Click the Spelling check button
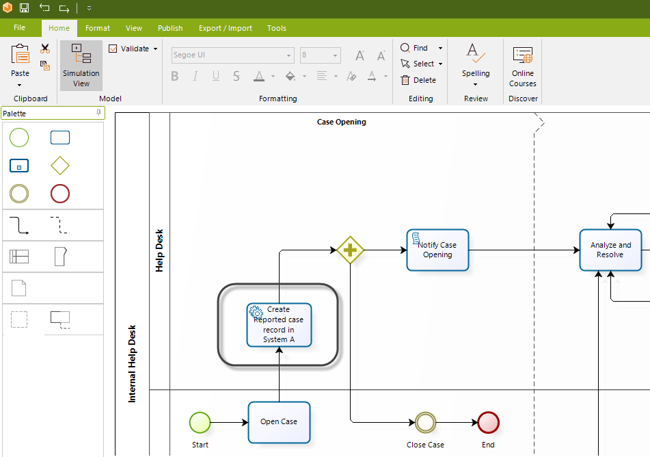Image resolution: width=650 pixels, height=457 pixels. (x=476, y=60)
